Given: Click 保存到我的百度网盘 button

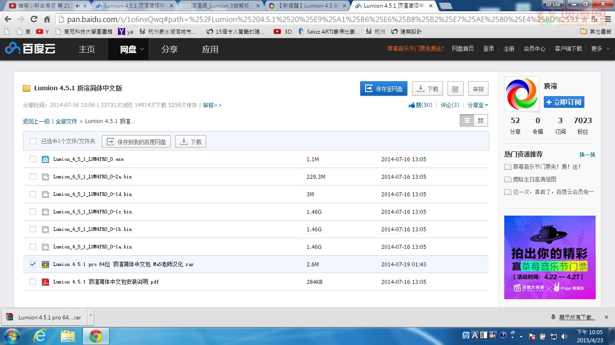Looking at the screenshot, I should coord(136,142).
